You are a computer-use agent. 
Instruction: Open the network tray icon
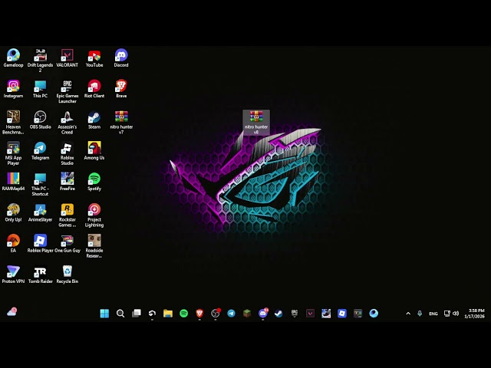(x=447, y=314)
